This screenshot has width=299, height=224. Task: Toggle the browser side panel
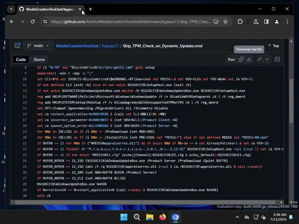(x=266, y=22)
